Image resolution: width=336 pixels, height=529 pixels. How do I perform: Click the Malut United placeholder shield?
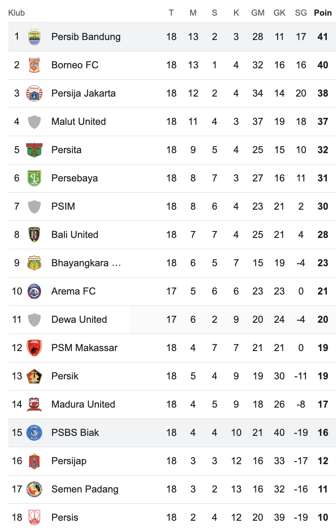[x=34, y=121]
